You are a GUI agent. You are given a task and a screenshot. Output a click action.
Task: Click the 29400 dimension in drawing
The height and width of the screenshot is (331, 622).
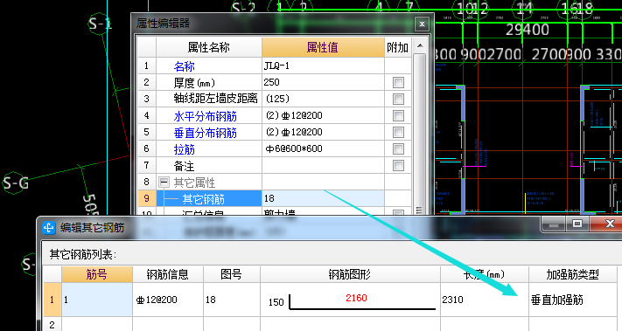pos(528,30)
